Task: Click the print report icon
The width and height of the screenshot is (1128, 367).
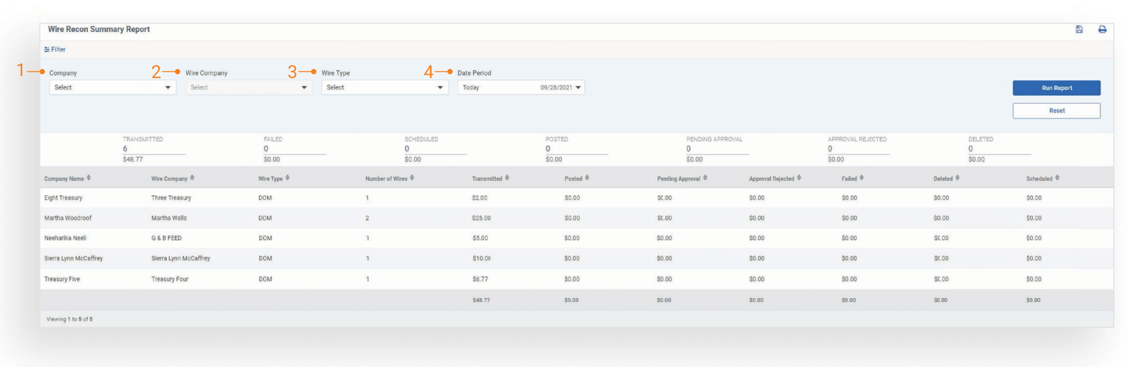Action: tap(1102, 29)
